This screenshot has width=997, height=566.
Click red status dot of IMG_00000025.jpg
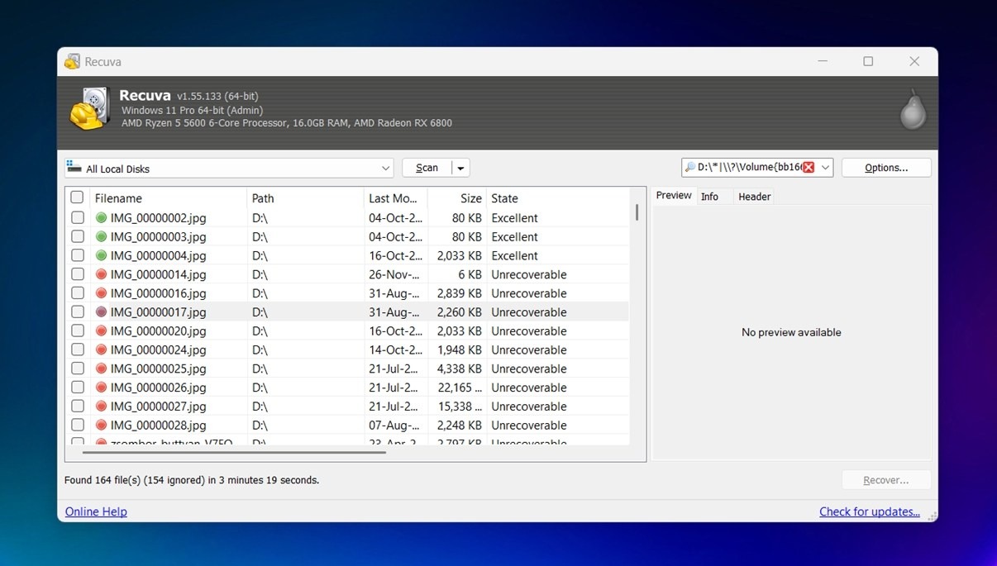tap(101, 369)
